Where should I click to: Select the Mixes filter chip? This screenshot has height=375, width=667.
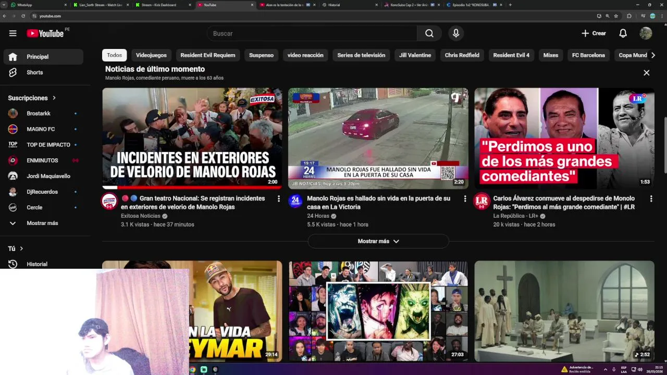click(551, 55)
